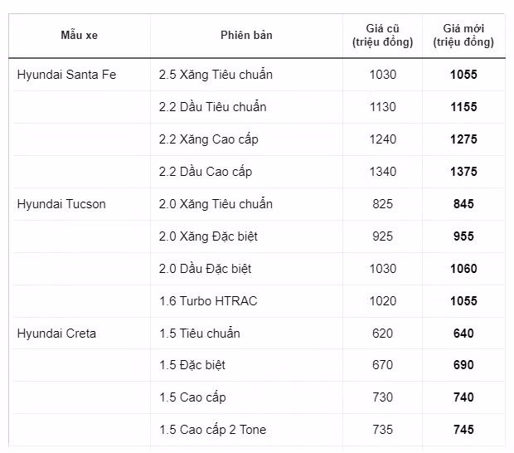Image resolution: width=514 pixels, height=453 pixels.
Task: Click old price 730 for 1.5 Cao cấp
Action: [x=382, y=397]
